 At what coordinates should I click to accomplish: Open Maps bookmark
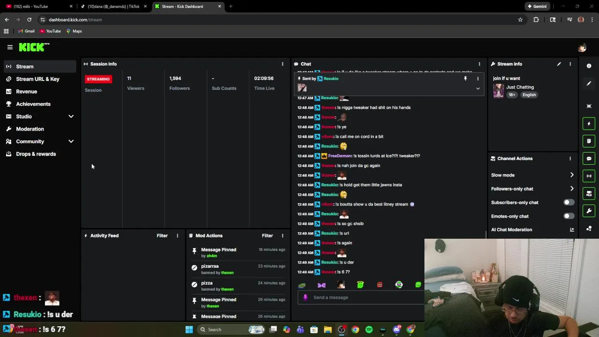74,31
